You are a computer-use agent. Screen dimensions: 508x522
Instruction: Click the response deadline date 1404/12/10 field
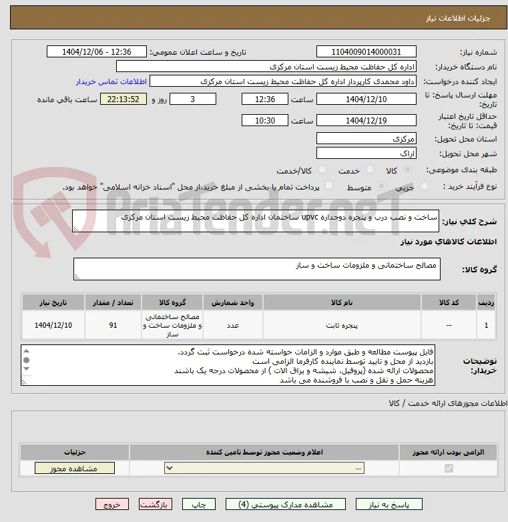(366, 99)
